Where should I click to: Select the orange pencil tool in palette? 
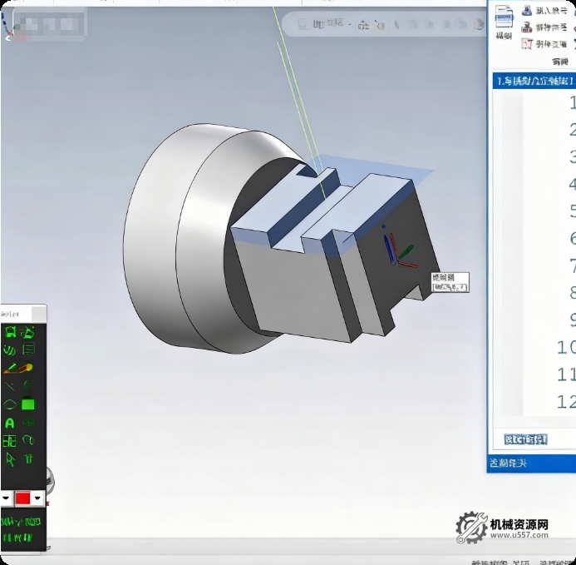10,368
